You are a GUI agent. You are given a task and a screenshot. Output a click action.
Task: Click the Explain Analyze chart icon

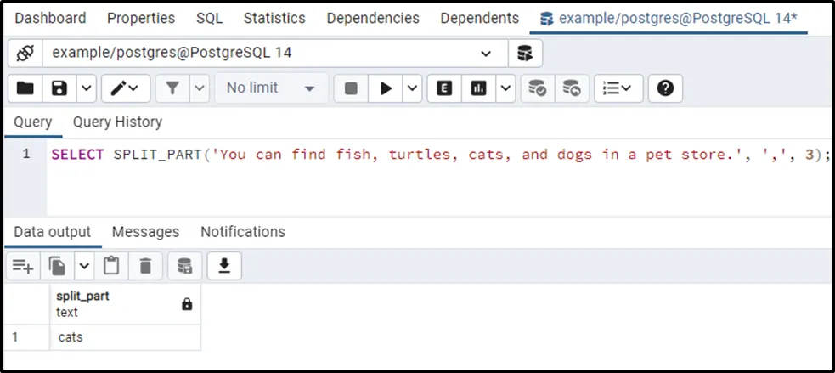477,88
